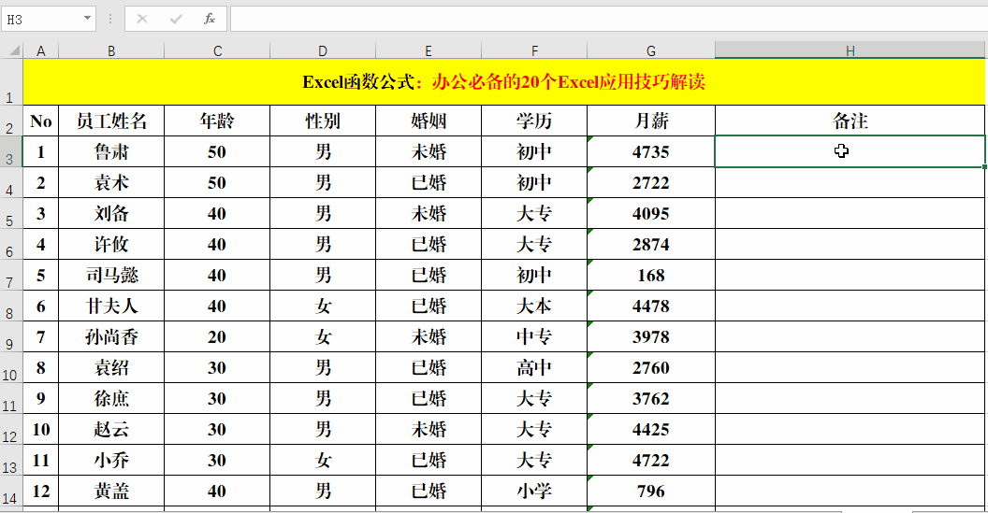The image size is (988, 513).
Task: Select column A header
Action: click(41, 50)
